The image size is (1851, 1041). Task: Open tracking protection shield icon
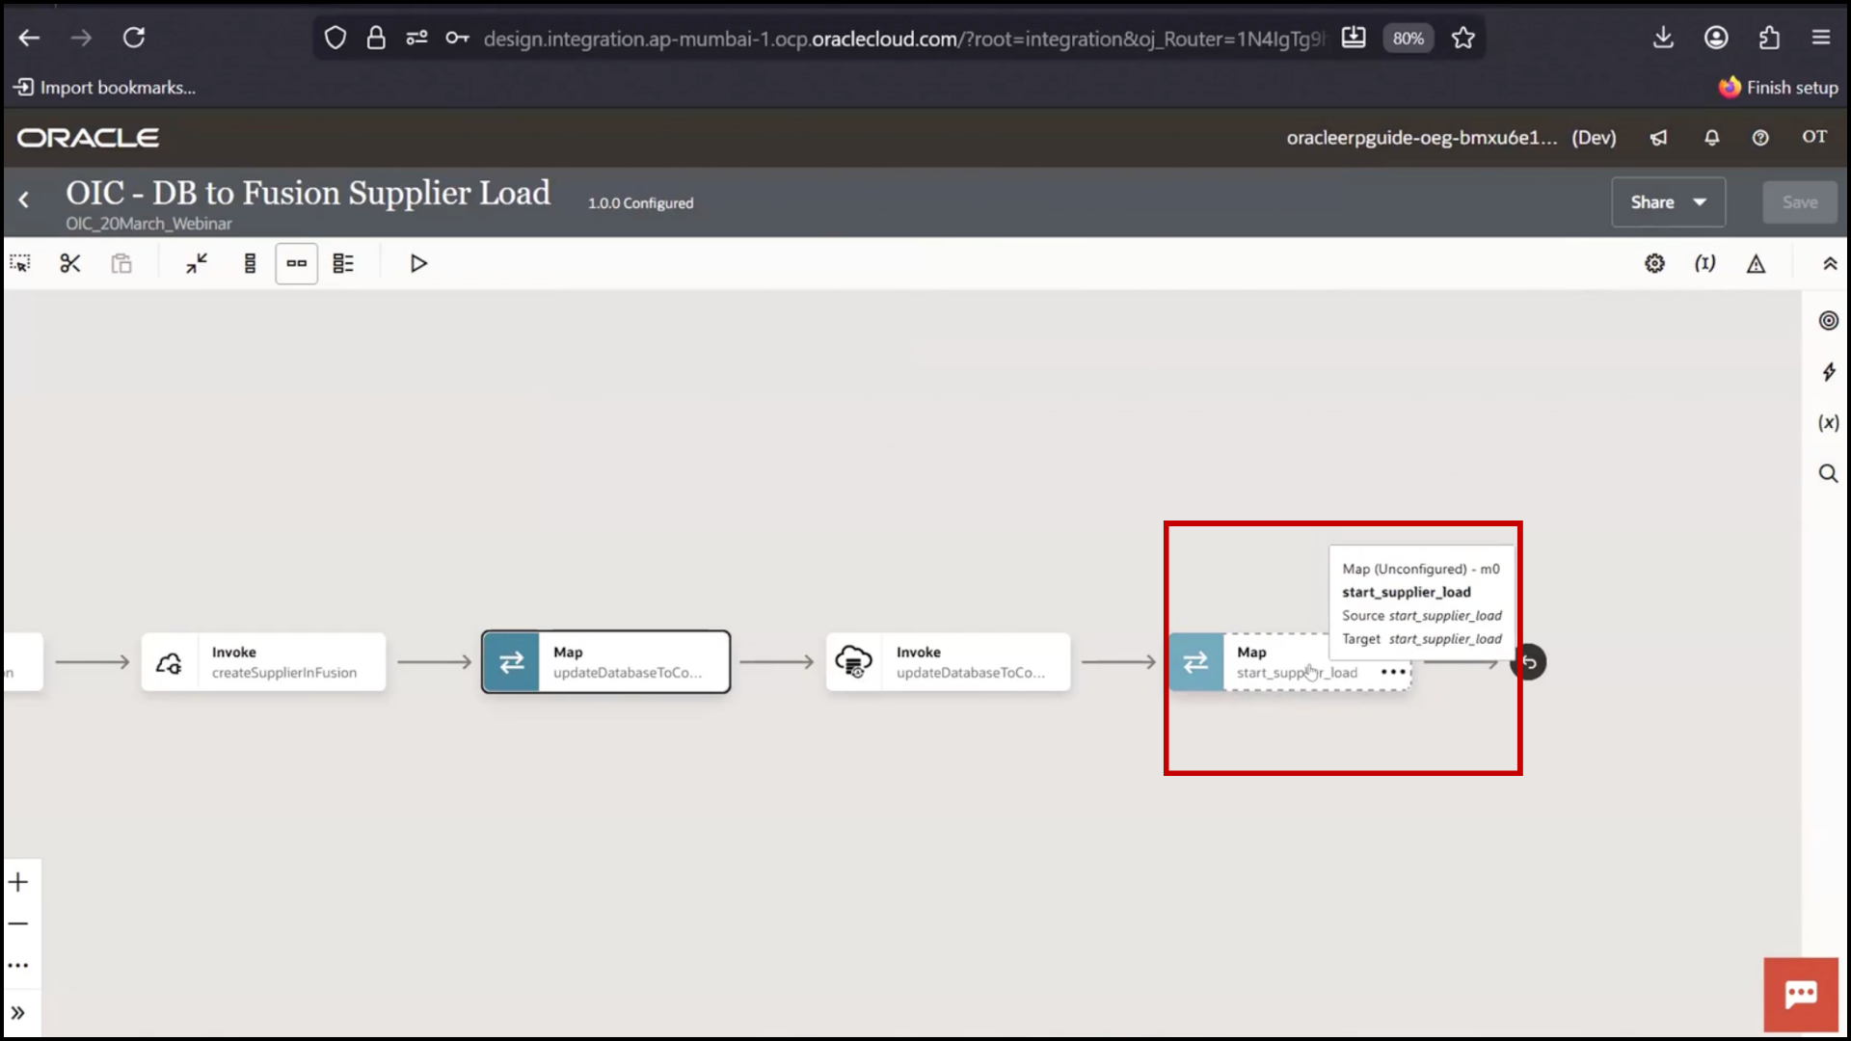[335, 38]
